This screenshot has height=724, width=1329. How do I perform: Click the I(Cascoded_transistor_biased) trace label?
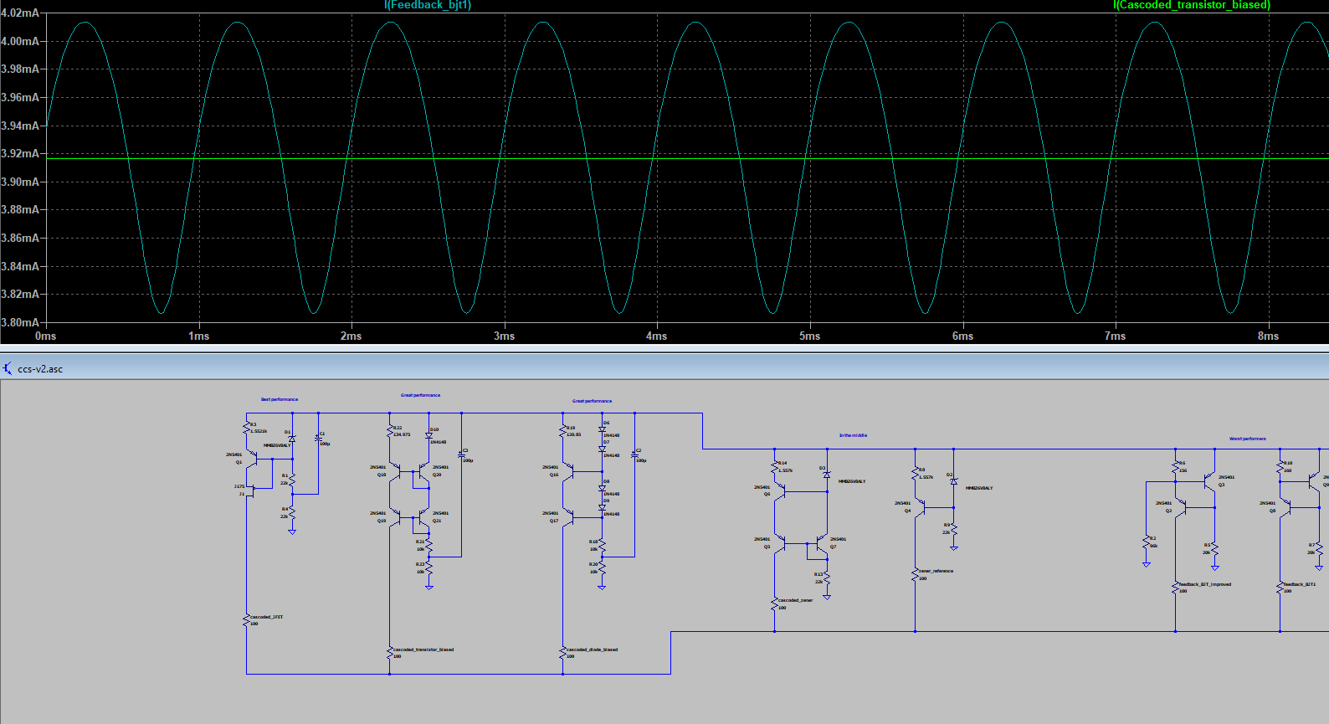tap(1192, 5)
